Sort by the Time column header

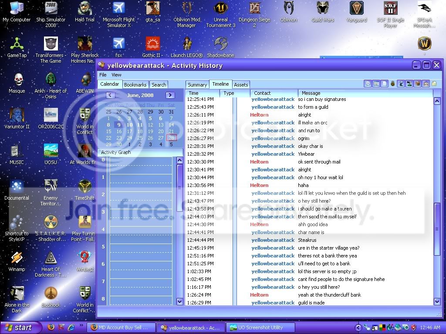[203, 93]
